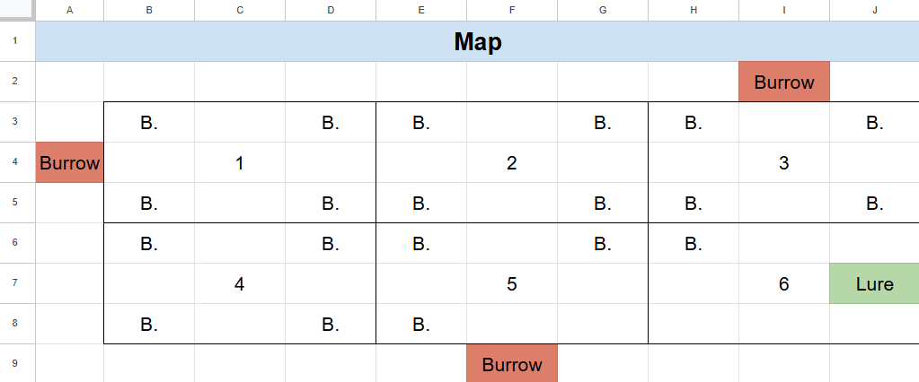
Task: Select the B. cell at B3
Action: pyautogui.click(x=149, y=122)
